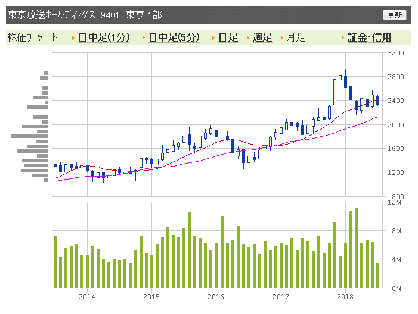Screen dimensions: 418x314
Task: Click the 株価チャート section label
Action: pos(33,37)
